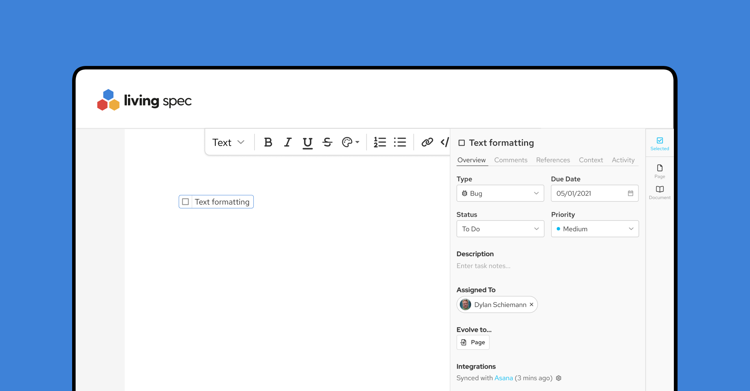Insert a numbered list
Image resolution: width=750 pixels, height=391 pixels.
380,142
